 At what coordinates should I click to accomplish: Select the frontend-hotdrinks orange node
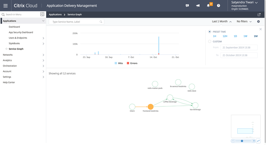[150, 107]
